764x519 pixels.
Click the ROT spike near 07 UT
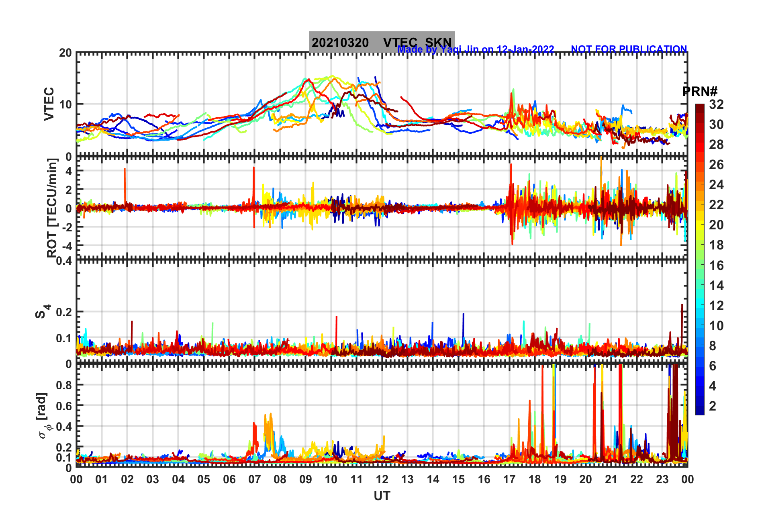coord(254,197)
